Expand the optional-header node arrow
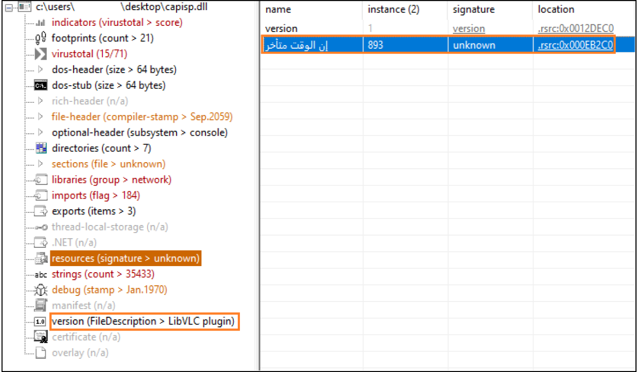Image resolution: width=637 pixels, height=372 pixels. (41, 133)
